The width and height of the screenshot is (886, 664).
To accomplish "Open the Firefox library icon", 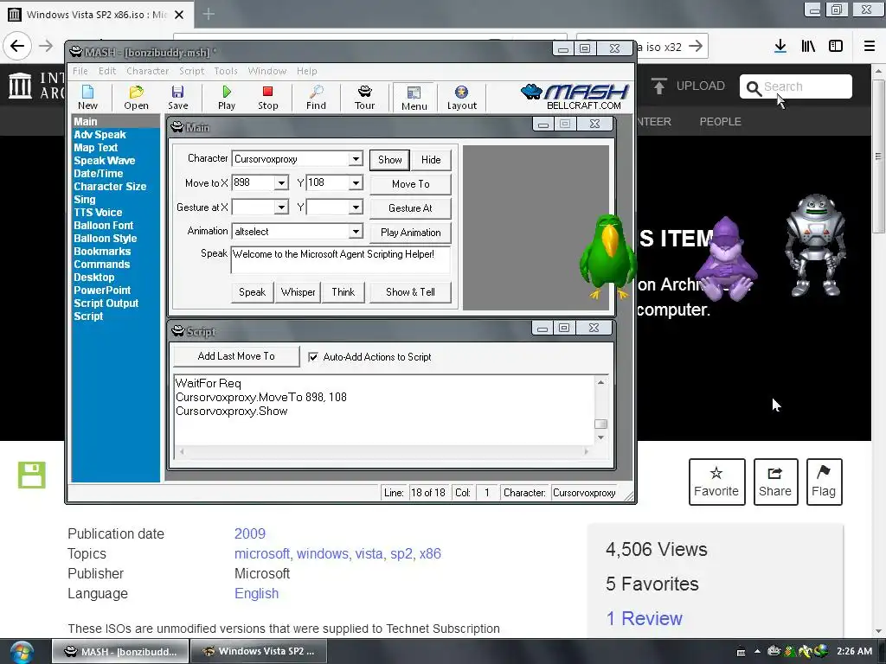I will (808, 47).
